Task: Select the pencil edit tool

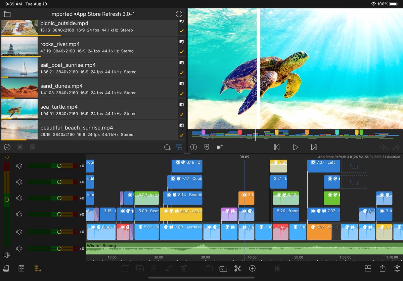Action: point(169,268)
